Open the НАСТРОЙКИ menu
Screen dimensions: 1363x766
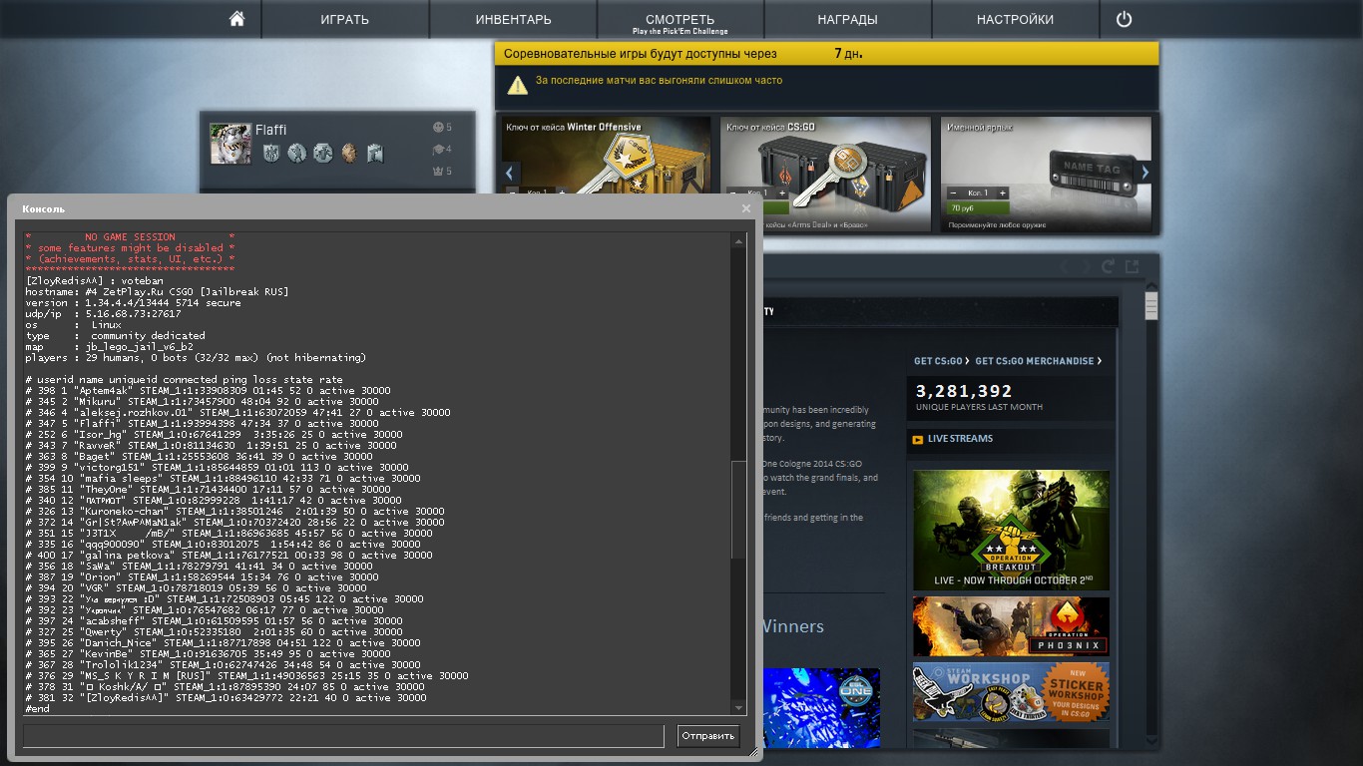[x=1015, y=19]
